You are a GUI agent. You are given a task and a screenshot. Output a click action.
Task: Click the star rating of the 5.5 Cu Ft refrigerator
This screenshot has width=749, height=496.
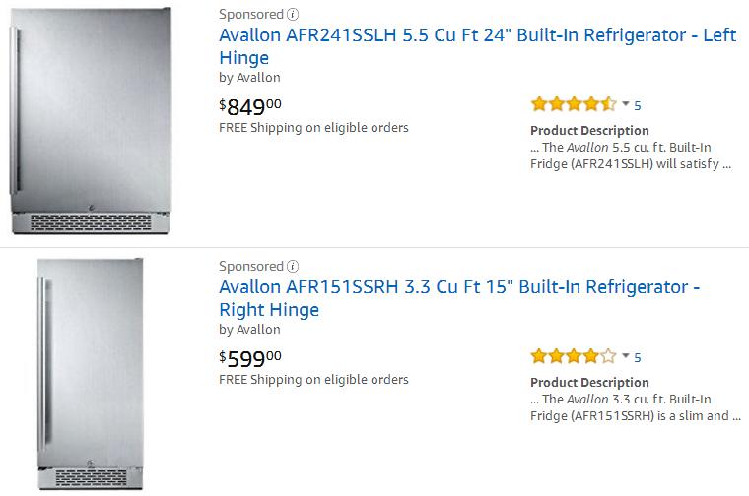[573, 104]
